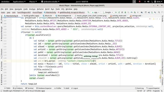The width and height of the screenshot is (164, 92).
Task: Click the Debug app bug icon
Action: [125, 12]
